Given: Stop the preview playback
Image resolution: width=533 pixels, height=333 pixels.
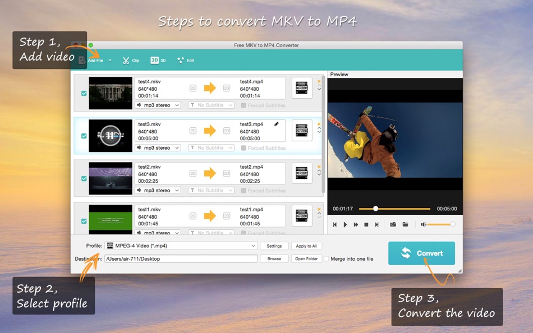Looking at the screenshot, I should [x=366, y=225].
